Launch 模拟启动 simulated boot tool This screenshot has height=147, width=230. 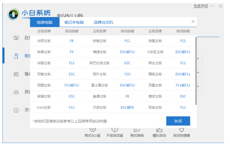[x=159, y=132]
